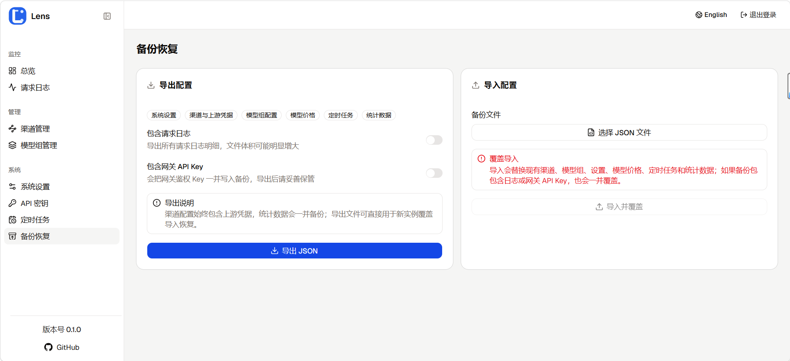Click the blue 导出 JSON button
Image resolution: width=790 pixels, height=361 pixels.
[x=294, y=251]
